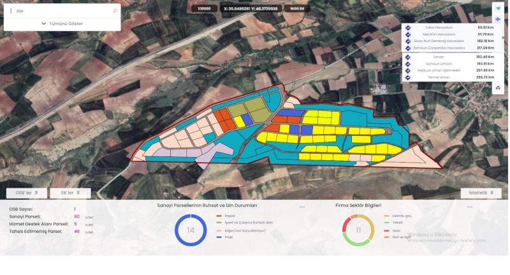Image resolution: width=510 pixels, height=275 pixels.
Task: Click the green paper plane navigation icon
Action: pos(497,8)
